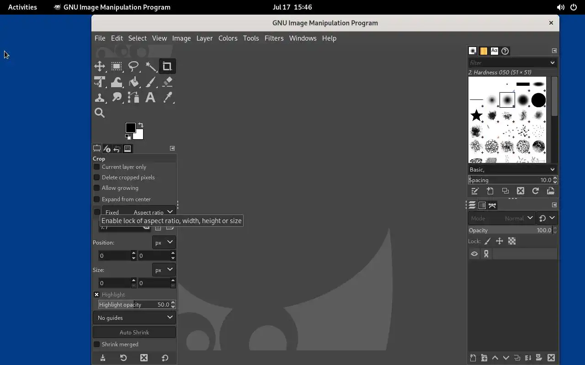Toggle layer visibility eye icon
Viewport: 585px width, 365px height.
point(474,254)
